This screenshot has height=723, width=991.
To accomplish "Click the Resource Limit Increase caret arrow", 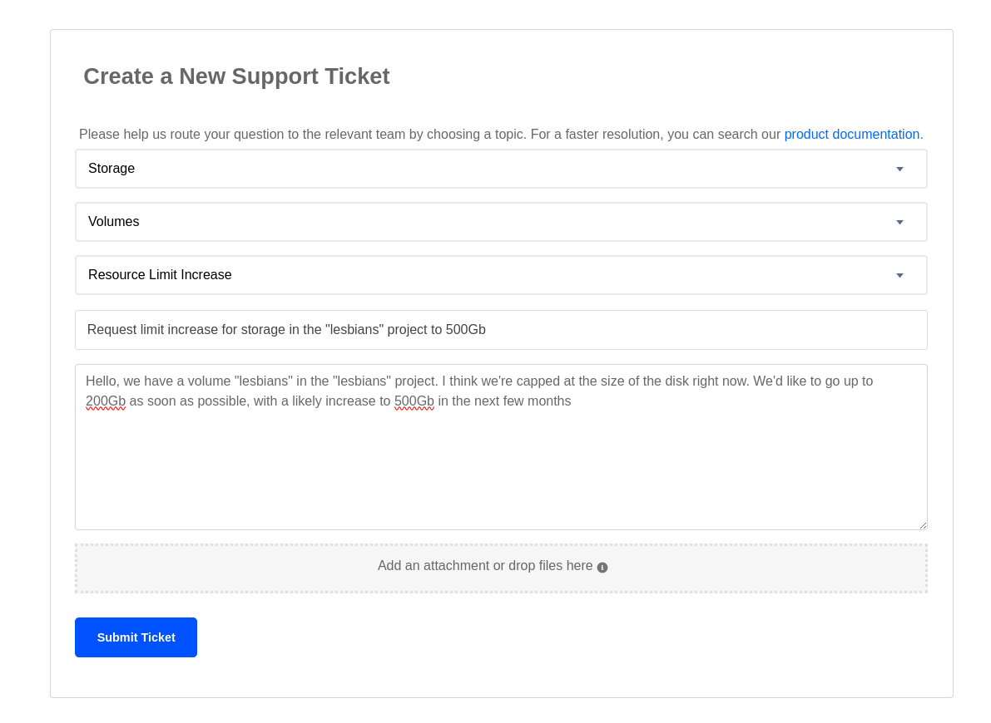I will (x=899, y=276).
